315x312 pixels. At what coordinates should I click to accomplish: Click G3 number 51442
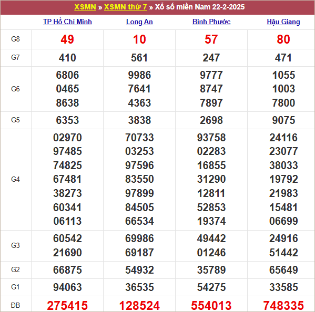[283, 253]
